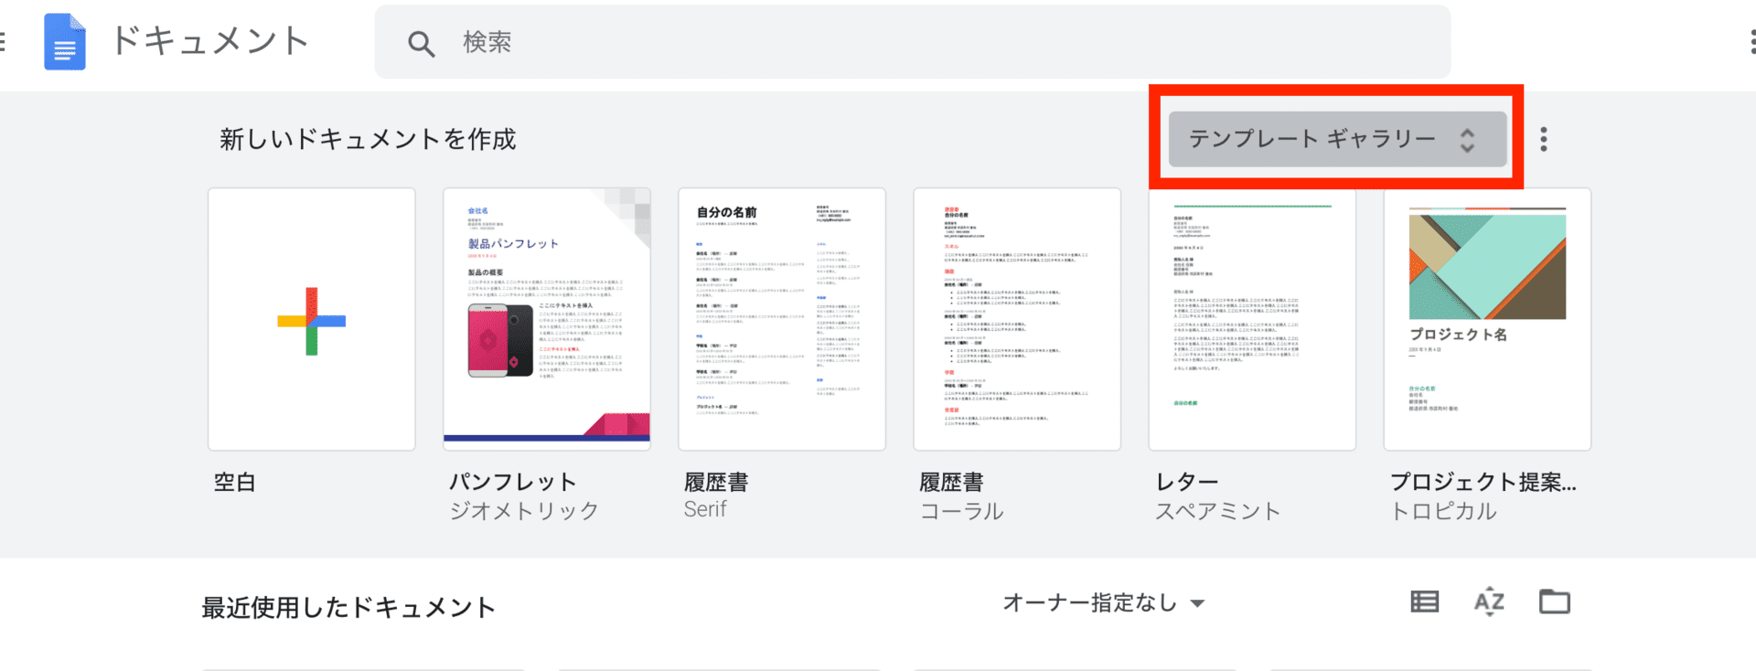Open Google apps grid at top right

[1751, 42]
